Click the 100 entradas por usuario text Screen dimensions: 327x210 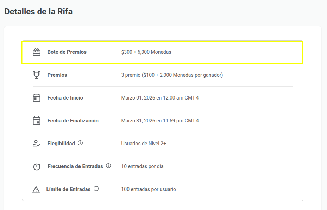[x=149, y=189]
